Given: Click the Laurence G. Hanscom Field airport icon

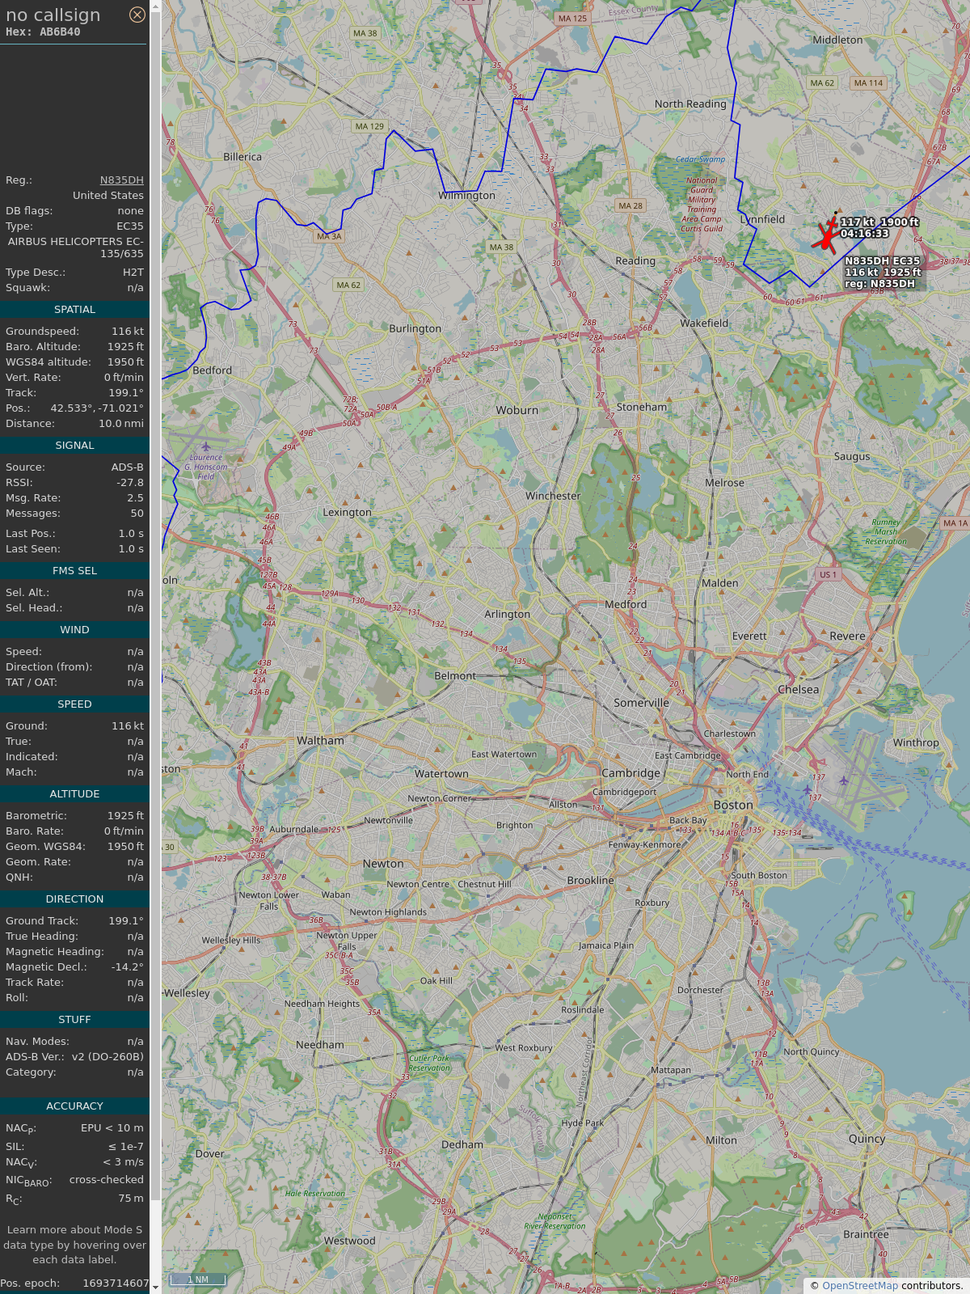Looking at the screenshot, I should (x=205, y=446).
